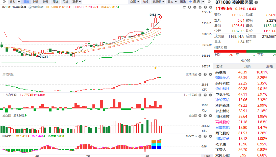
Task: Open the 前复权 adjustment dropdown
Action: pyautogui.click(x=158, y=2)
